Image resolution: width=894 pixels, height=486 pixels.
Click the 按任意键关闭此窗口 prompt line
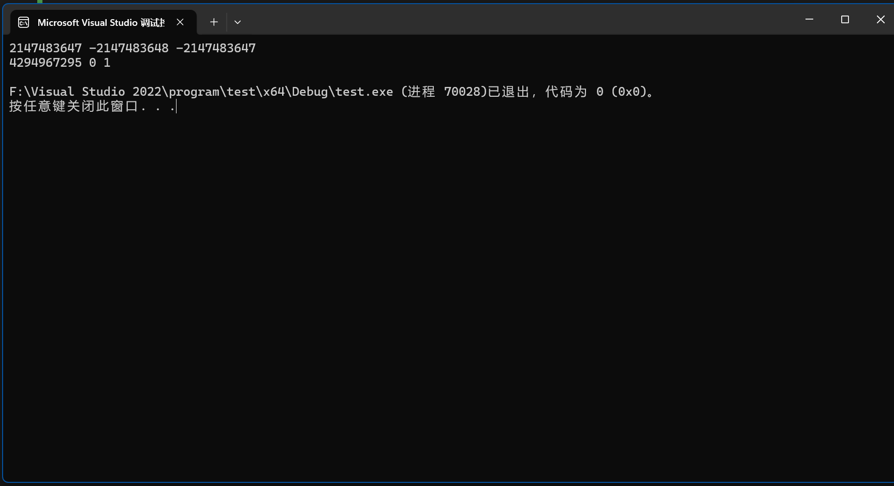click(x=92, y=106)
